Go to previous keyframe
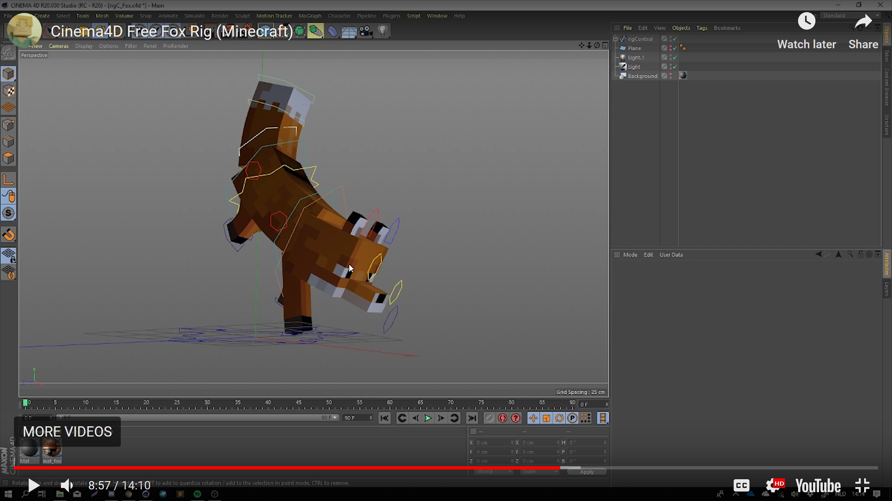 click(402, 418)
